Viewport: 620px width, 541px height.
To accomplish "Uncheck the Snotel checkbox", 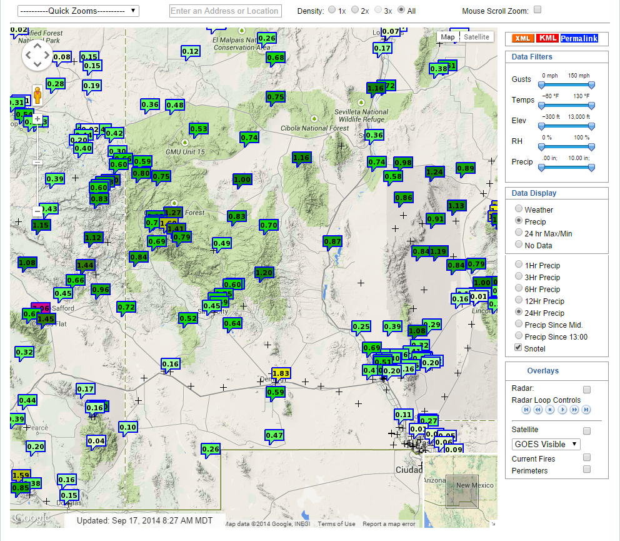I will click(518, 348).
